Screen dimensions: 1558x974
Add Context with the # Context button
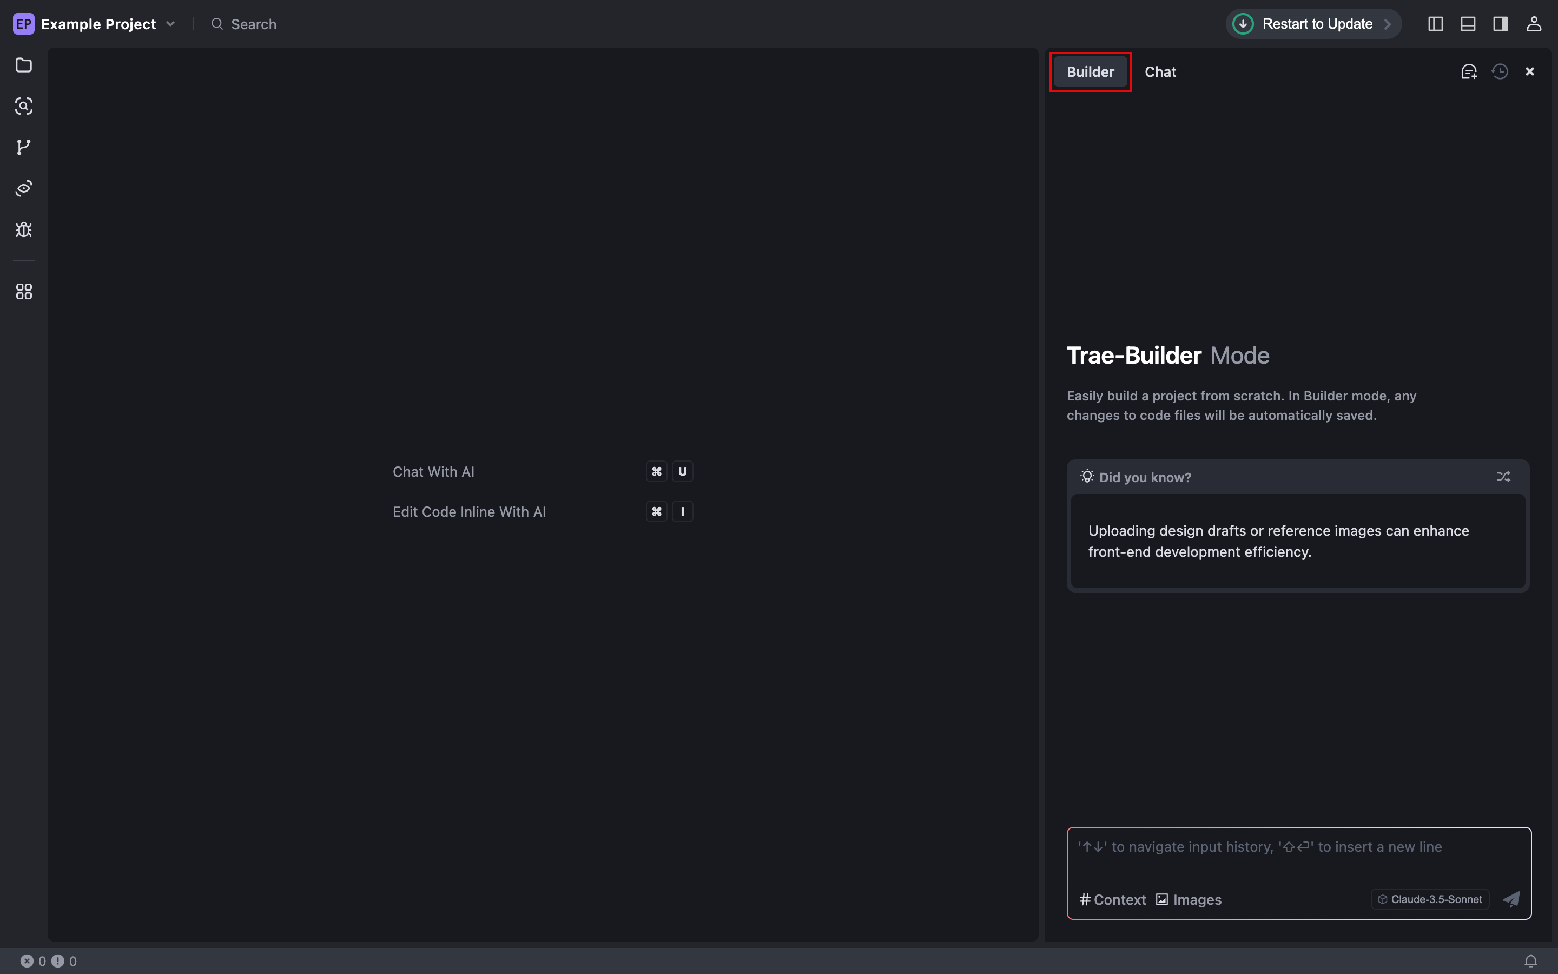tap(1112, 899)
